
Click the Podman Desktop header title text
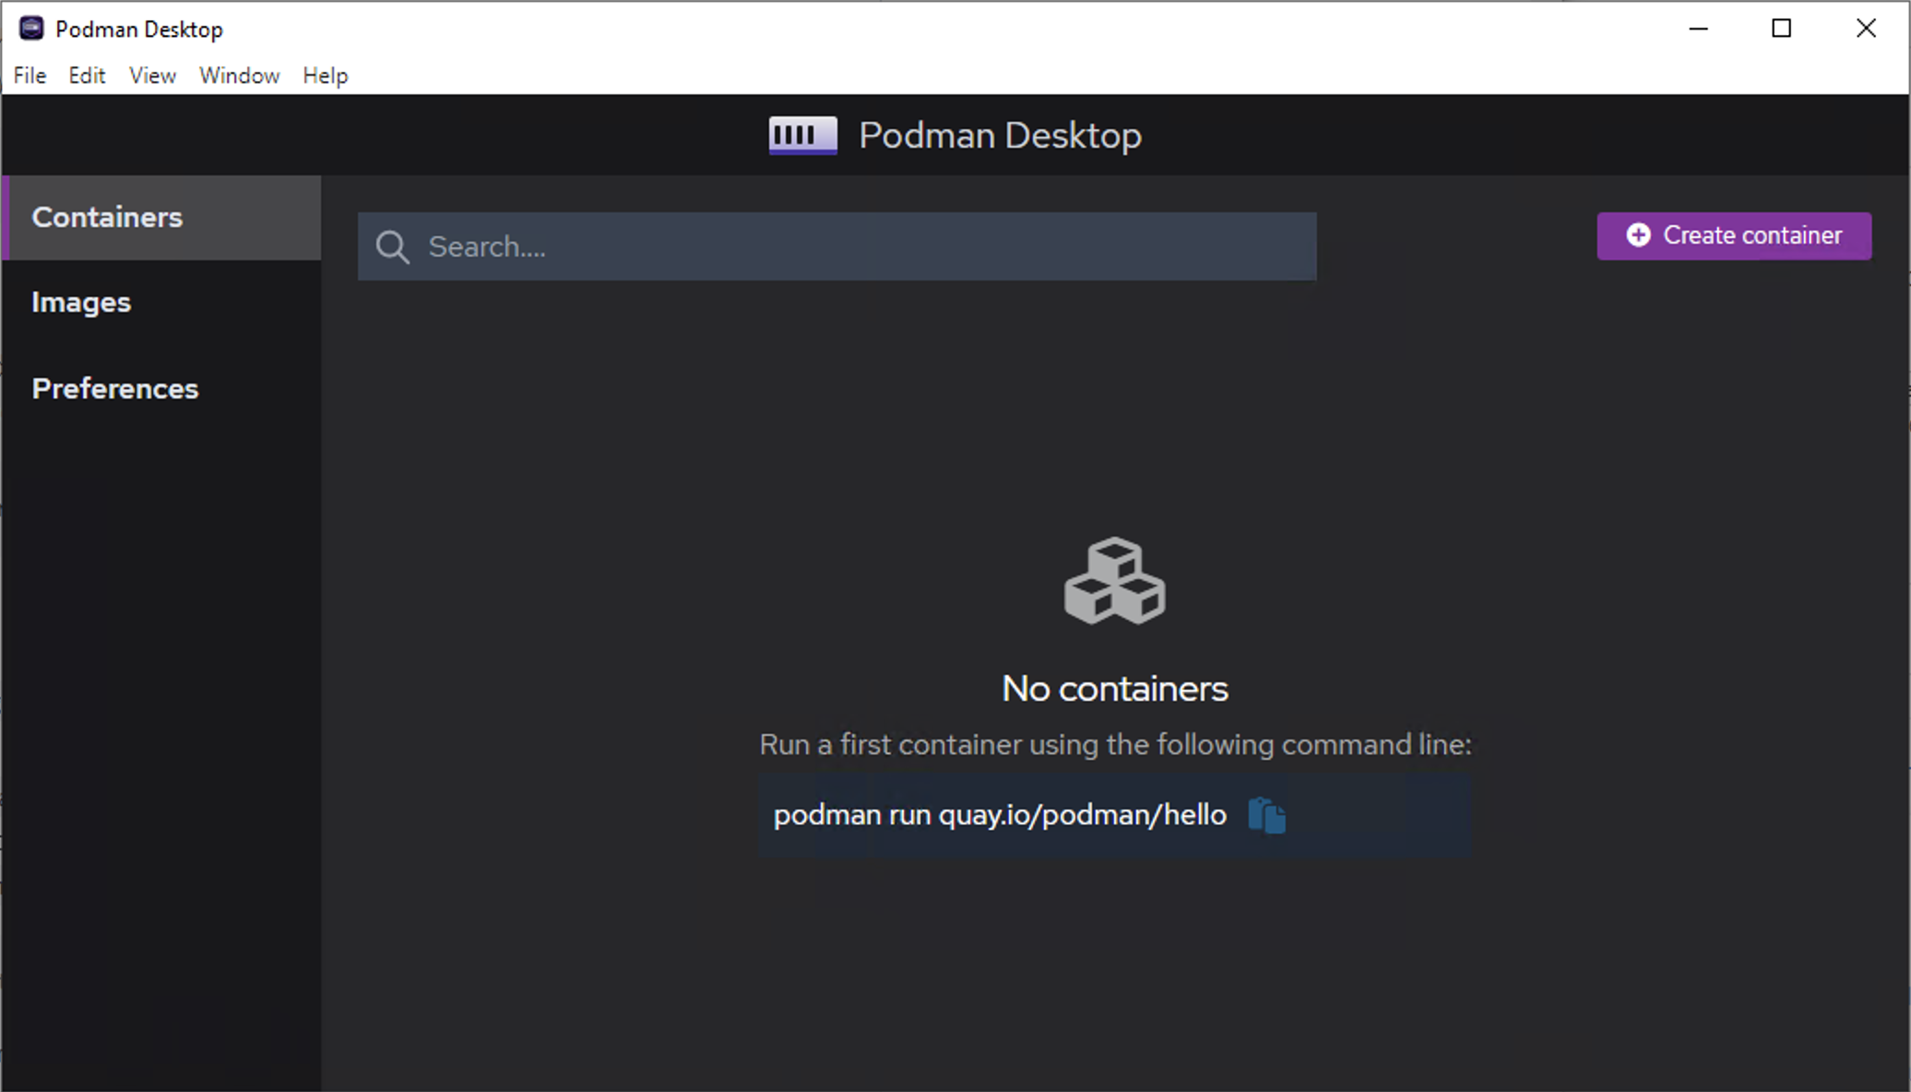click(999, 135)
